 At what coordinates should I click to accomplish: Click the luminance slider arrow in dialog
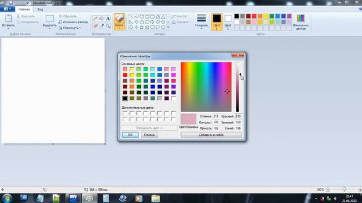pyautogui.click(x=240, y=74)
